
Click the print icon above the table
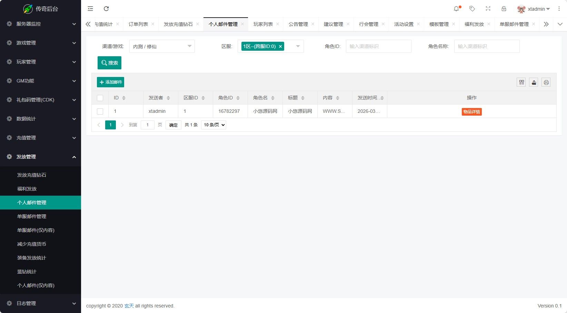pos(546,82)
